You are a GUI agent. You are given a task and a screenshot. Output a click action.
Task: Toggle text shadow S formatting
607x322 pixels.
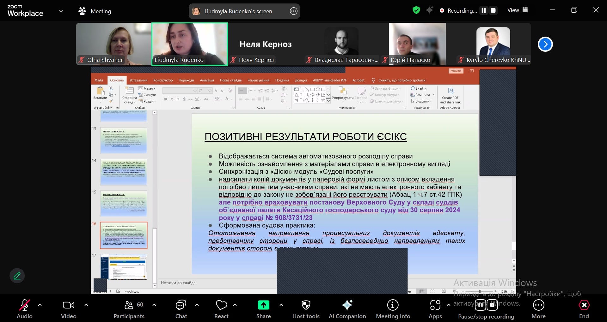point(184,99)
